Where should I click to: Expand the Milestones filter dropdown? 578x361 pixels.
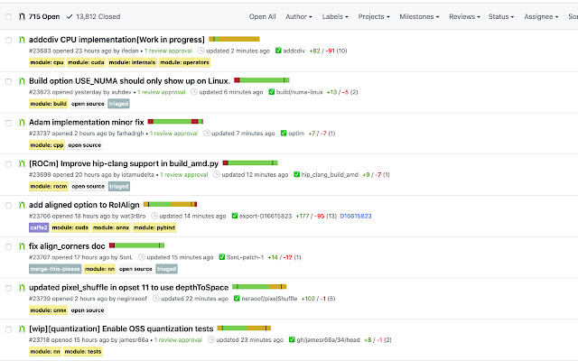[x=419, y=16]
